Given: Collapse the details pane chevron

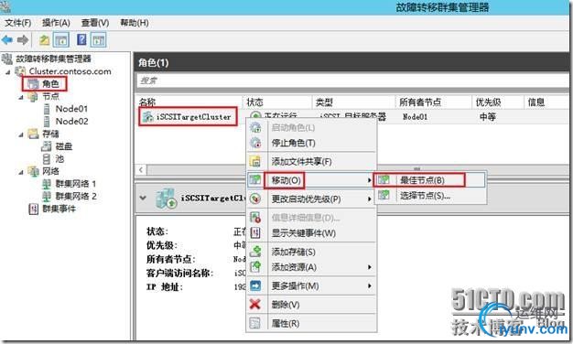Looking at the screenshot, I should [x=143, y=198].
